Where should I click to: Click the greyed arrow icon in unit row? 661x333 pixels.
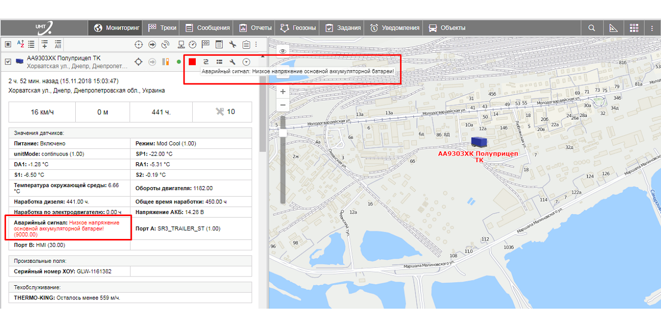tap(152, 62)
